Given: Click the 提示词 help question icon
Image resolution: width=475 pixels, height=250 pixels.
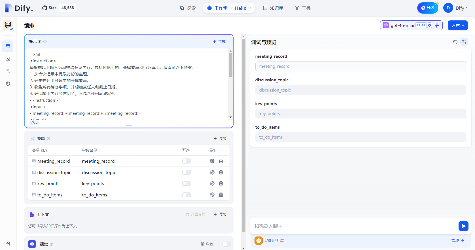Looking at the screenshot, I should 45,42.
